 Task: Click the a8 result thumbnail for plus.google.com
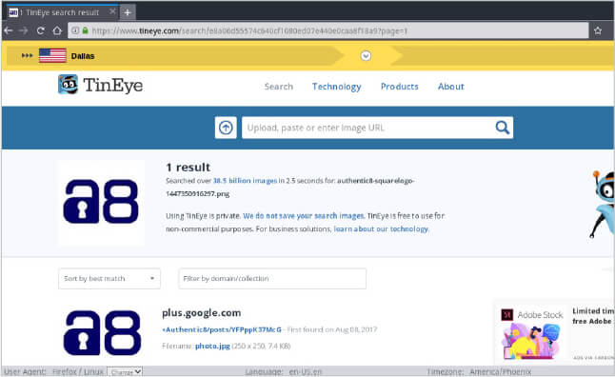(102, 332)
